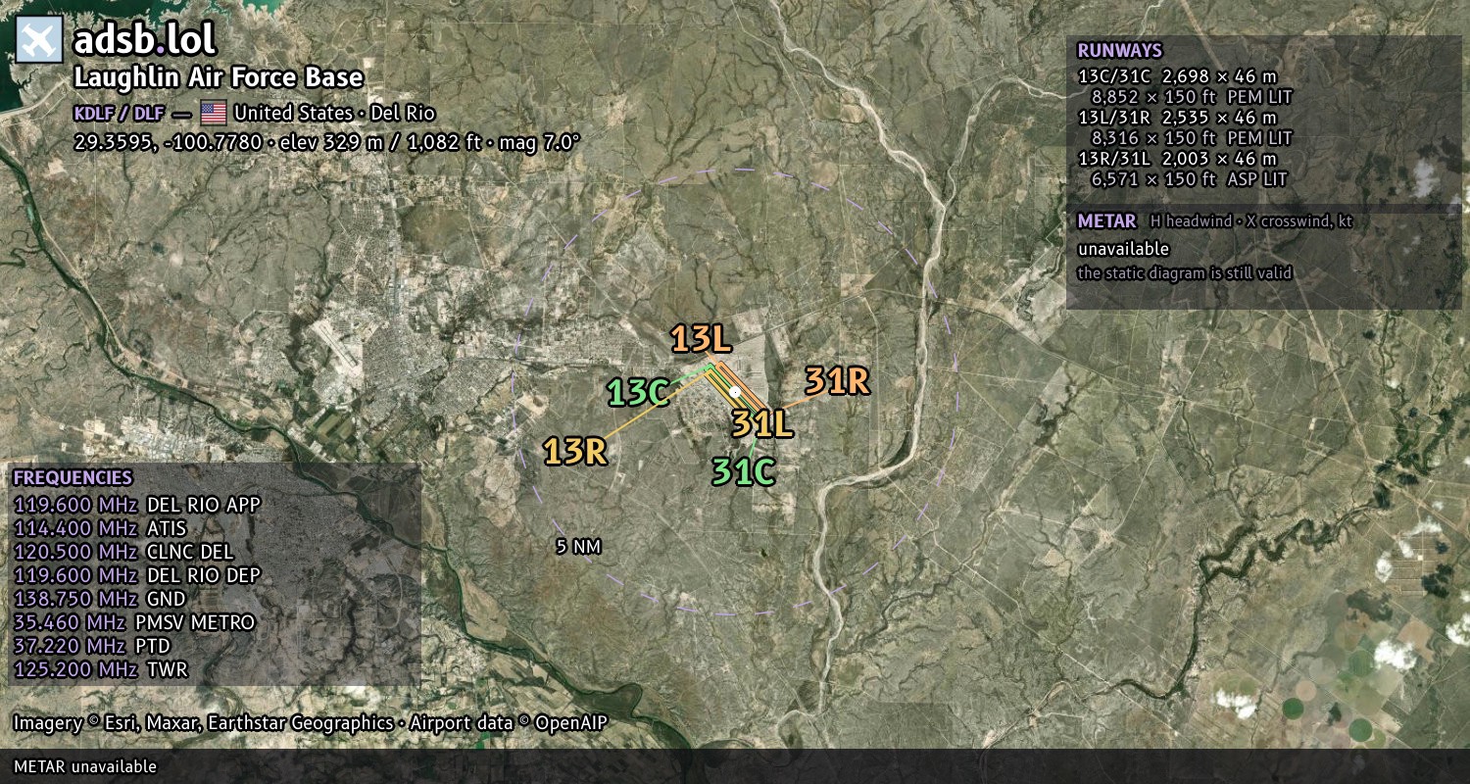The height and width of the screenshot is (784, 1470).
Task: Click the 'METAR unavailable' status bar text
Action: point(85,766)
